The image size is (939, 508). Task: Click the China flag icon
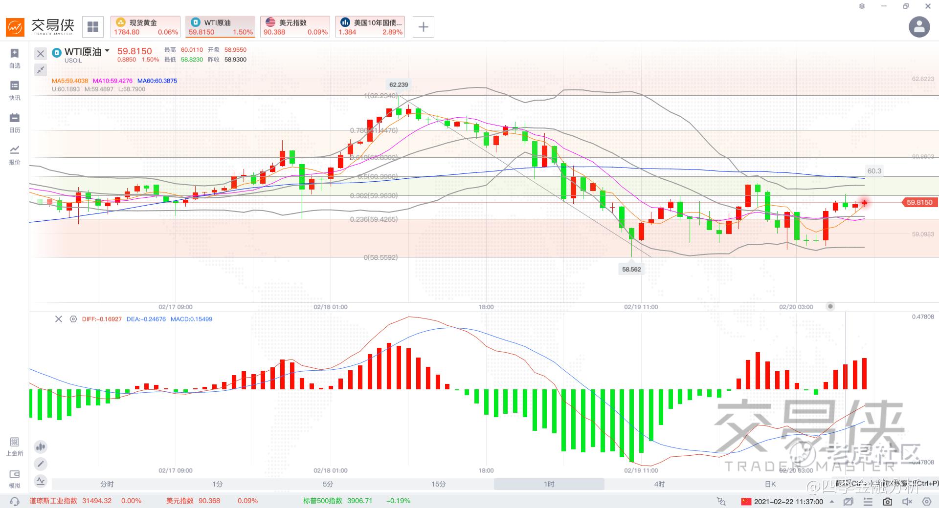[746, 501]
